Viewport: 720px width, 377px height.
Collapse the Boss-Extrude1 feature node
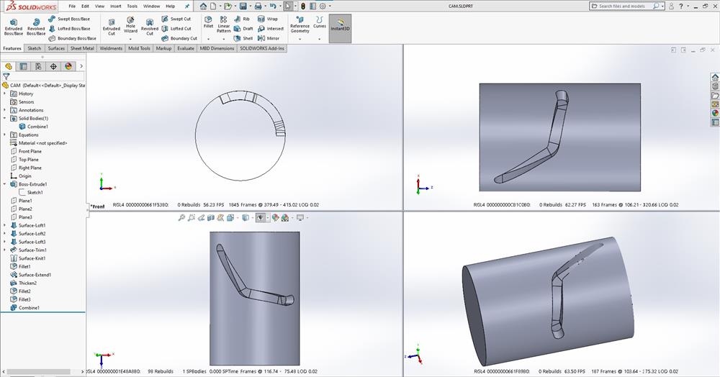click(5, 184)
